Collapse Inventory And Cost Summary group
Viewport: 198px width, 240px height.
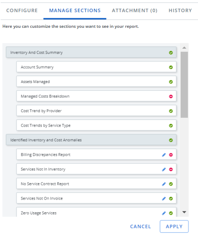(x=91, y=52)
